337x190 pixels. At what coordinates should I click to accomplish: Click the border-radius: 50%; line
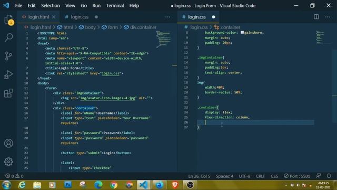pyautogui.click(x=223, y=92)
